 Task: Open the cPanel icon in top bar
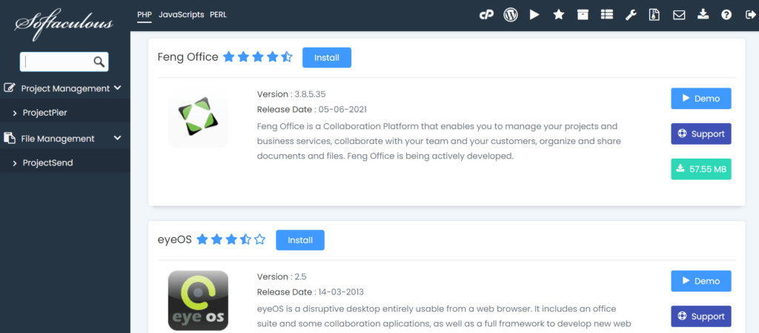tap(486, 15)
